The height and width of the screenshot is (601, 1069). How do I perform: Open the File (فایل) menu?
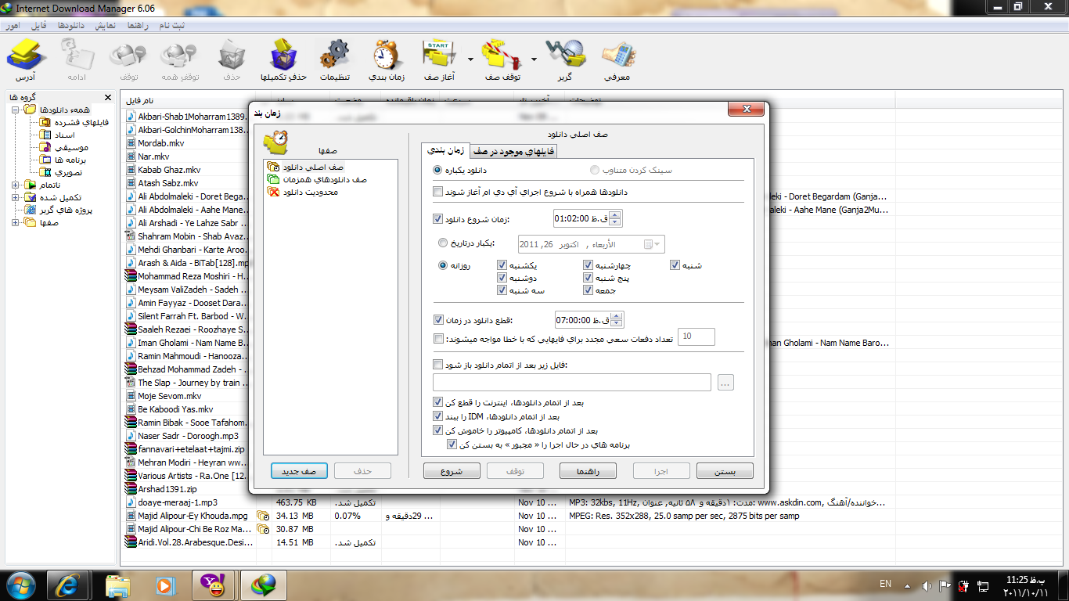[38, 25]
